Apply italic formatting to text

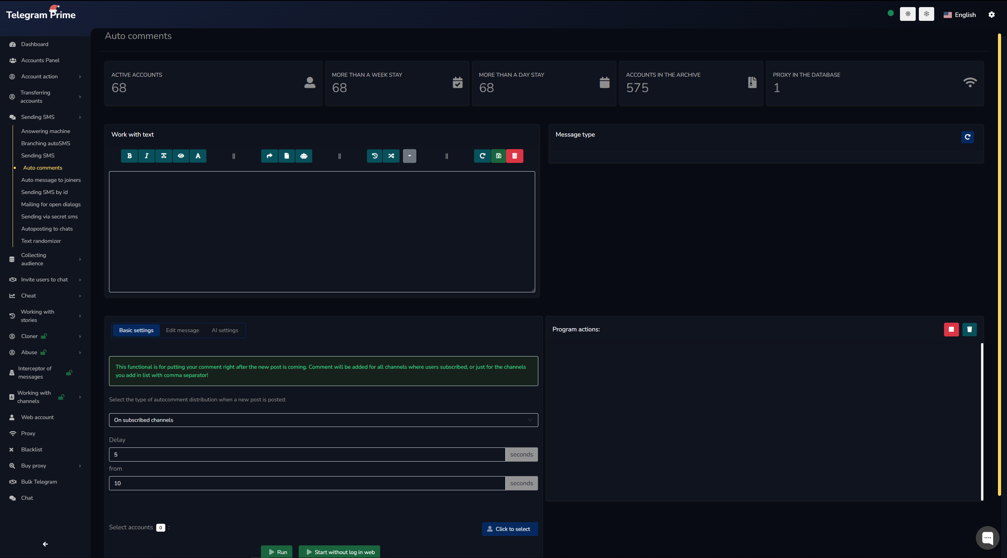[x=146, y=156]
